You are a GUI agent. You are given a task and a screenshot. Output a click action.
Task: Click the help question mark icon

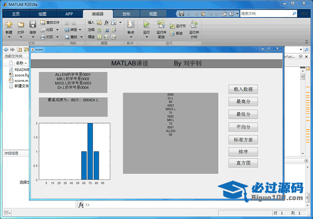point(231,14)
